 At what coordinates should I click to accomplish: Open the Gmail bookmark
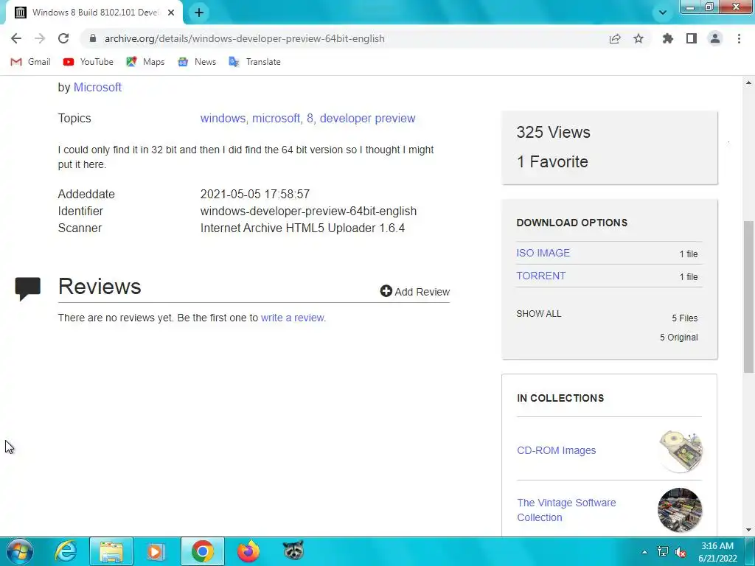point(30,62)
